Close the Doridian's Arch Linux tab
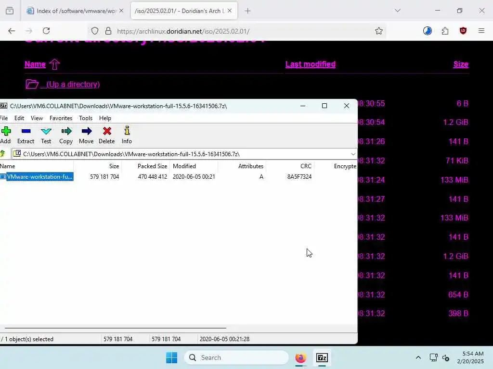This screenshot has height=369, width=493. (230, 11)
